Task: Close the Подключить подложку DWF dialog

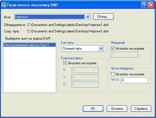Action: [x=151, y=5]
